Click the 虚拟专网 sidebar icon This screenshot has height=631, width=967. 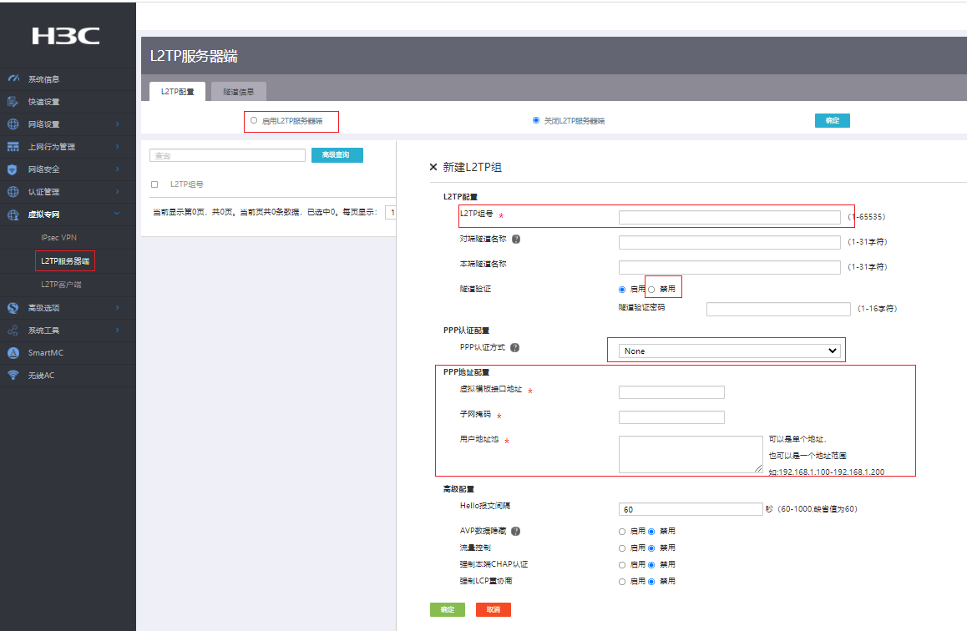[x=13, y=215]
